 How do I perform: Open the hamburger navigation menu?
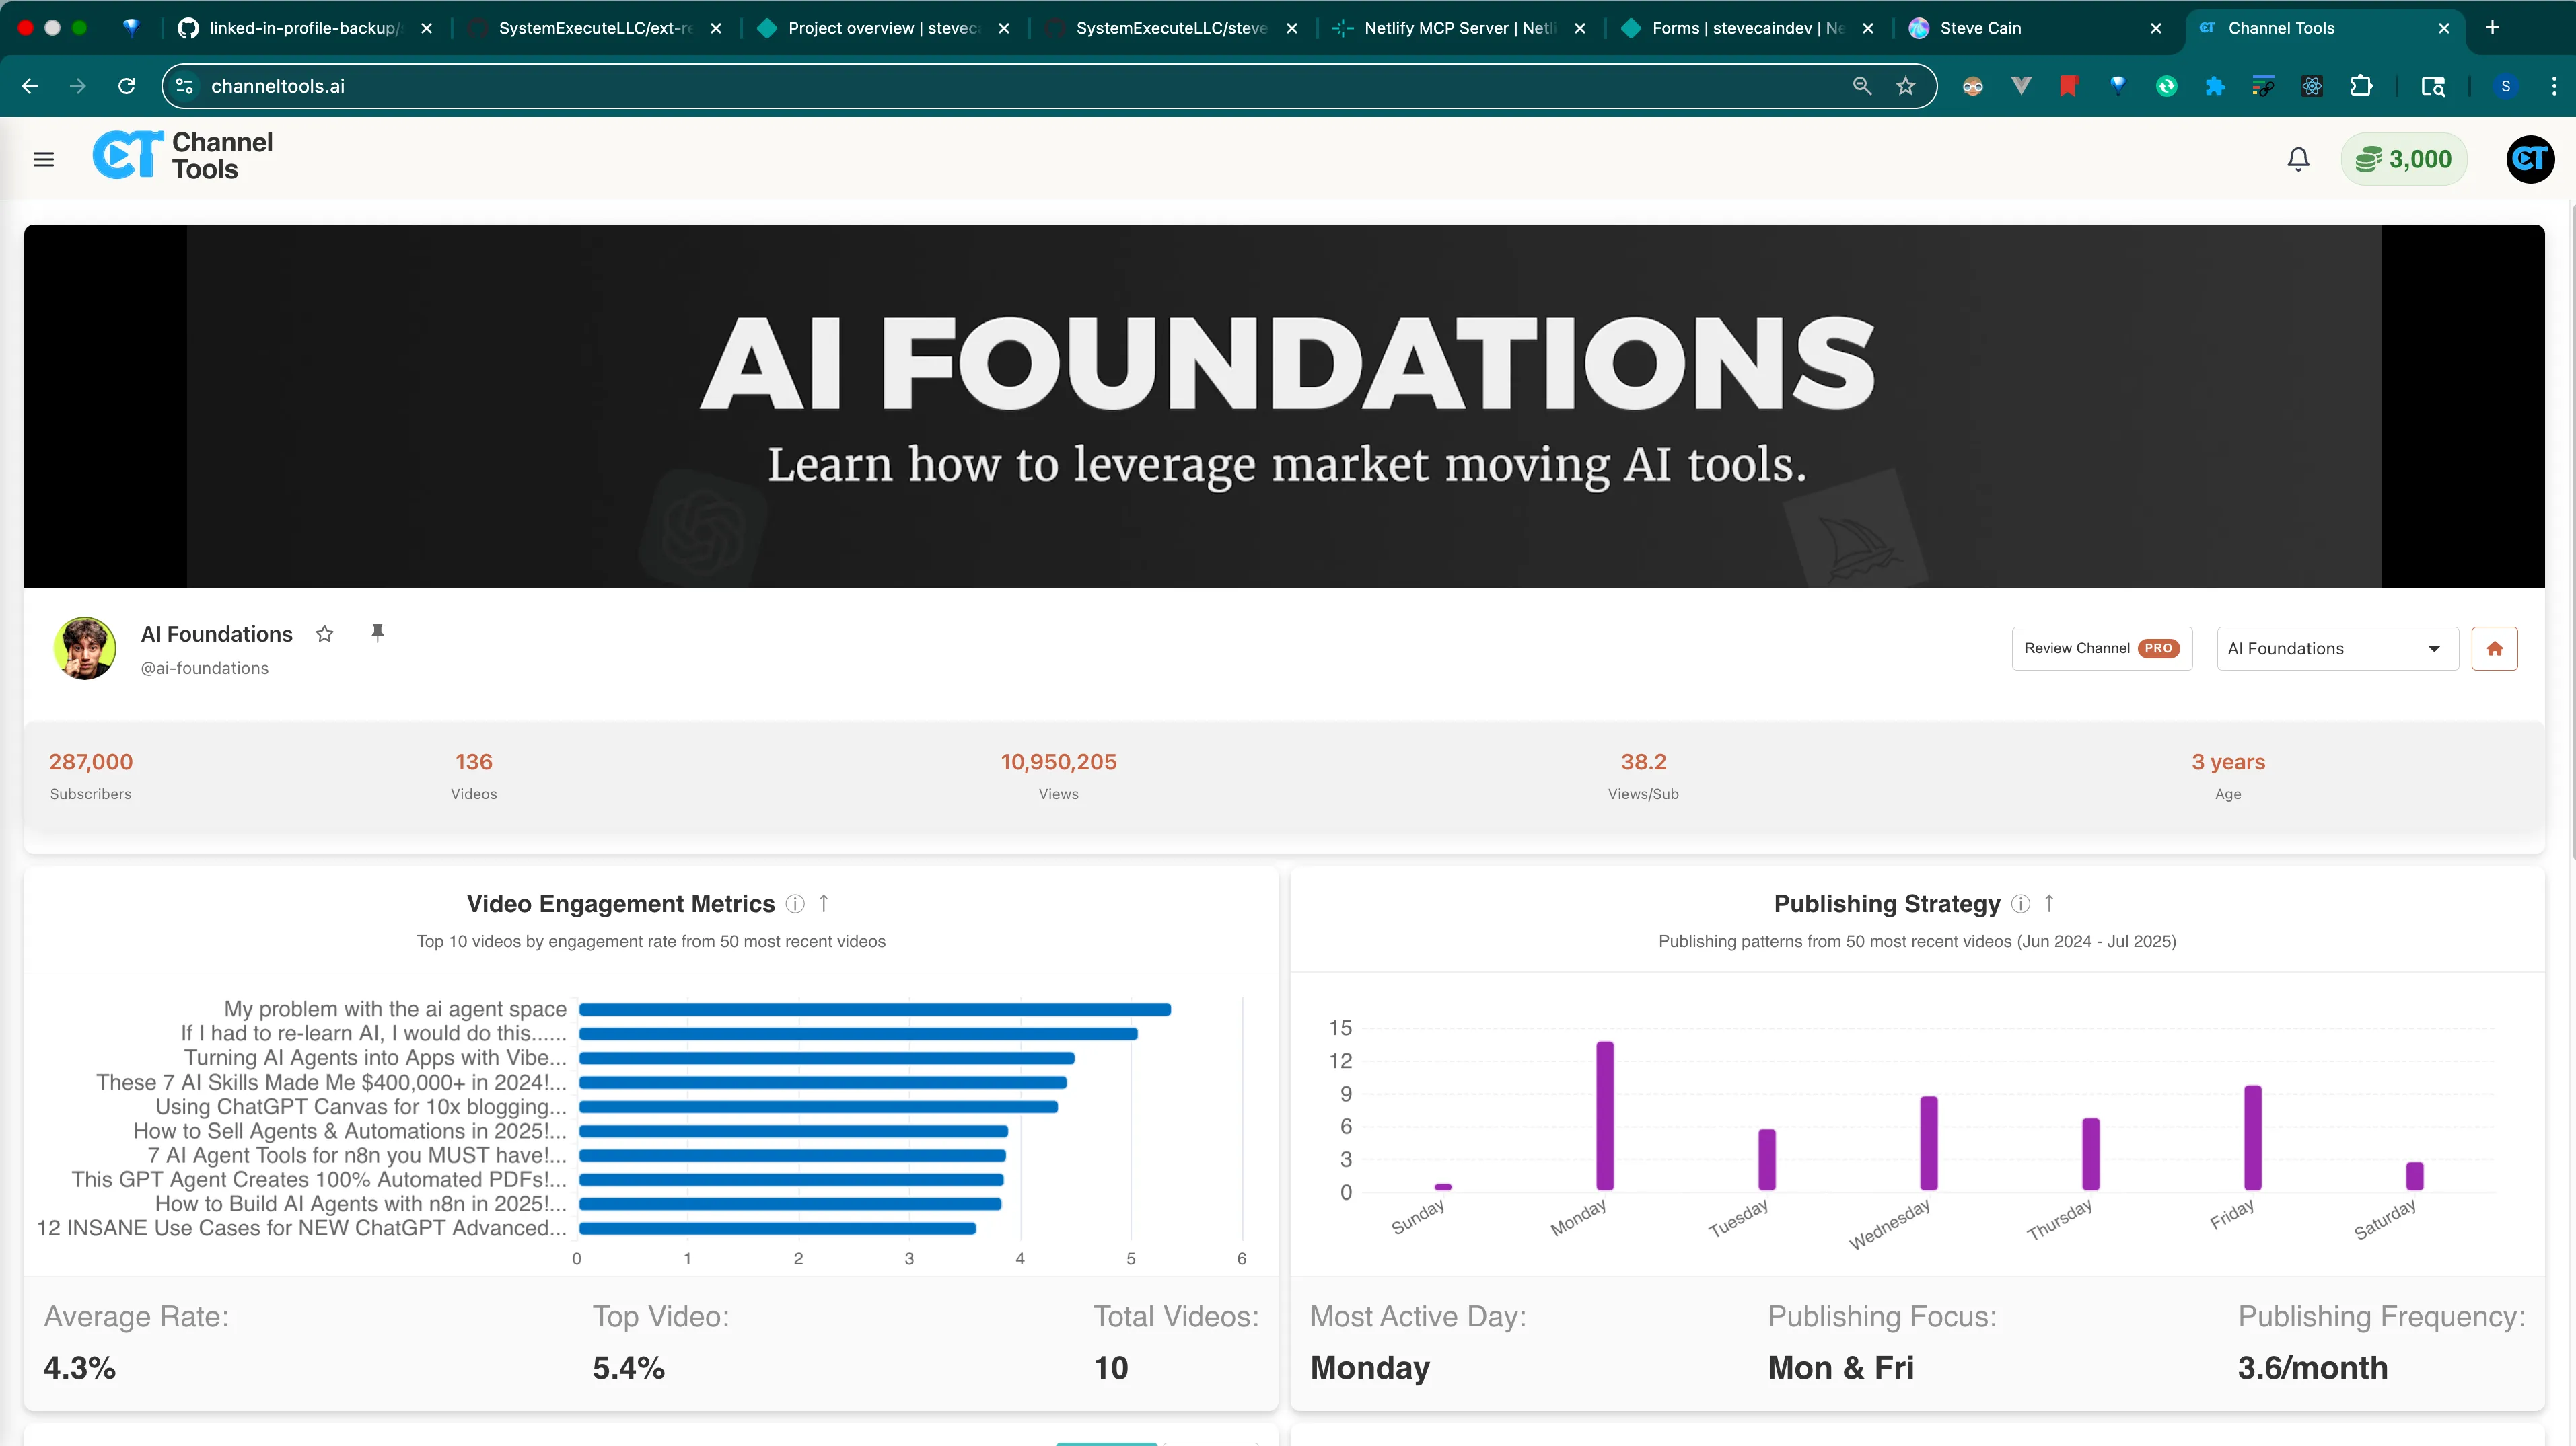tap(43, 159)
